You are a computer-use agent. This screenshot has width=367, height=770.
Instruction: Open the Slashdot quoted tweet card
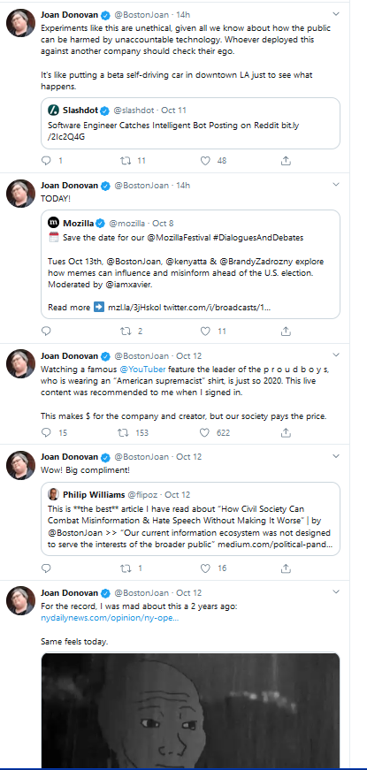tap(190, 123)
